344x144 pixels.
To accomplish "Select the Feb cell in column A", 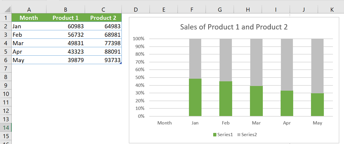I will pyautogui.click(x=29, y=35).
